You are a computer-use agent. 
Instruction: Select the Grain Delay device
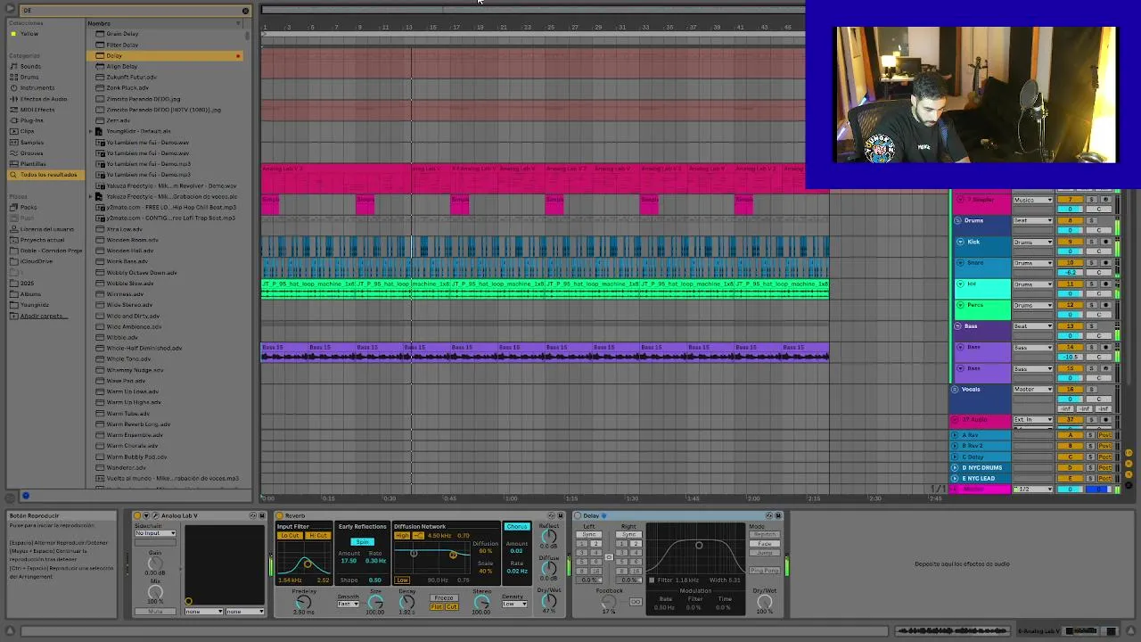point(122,34)
